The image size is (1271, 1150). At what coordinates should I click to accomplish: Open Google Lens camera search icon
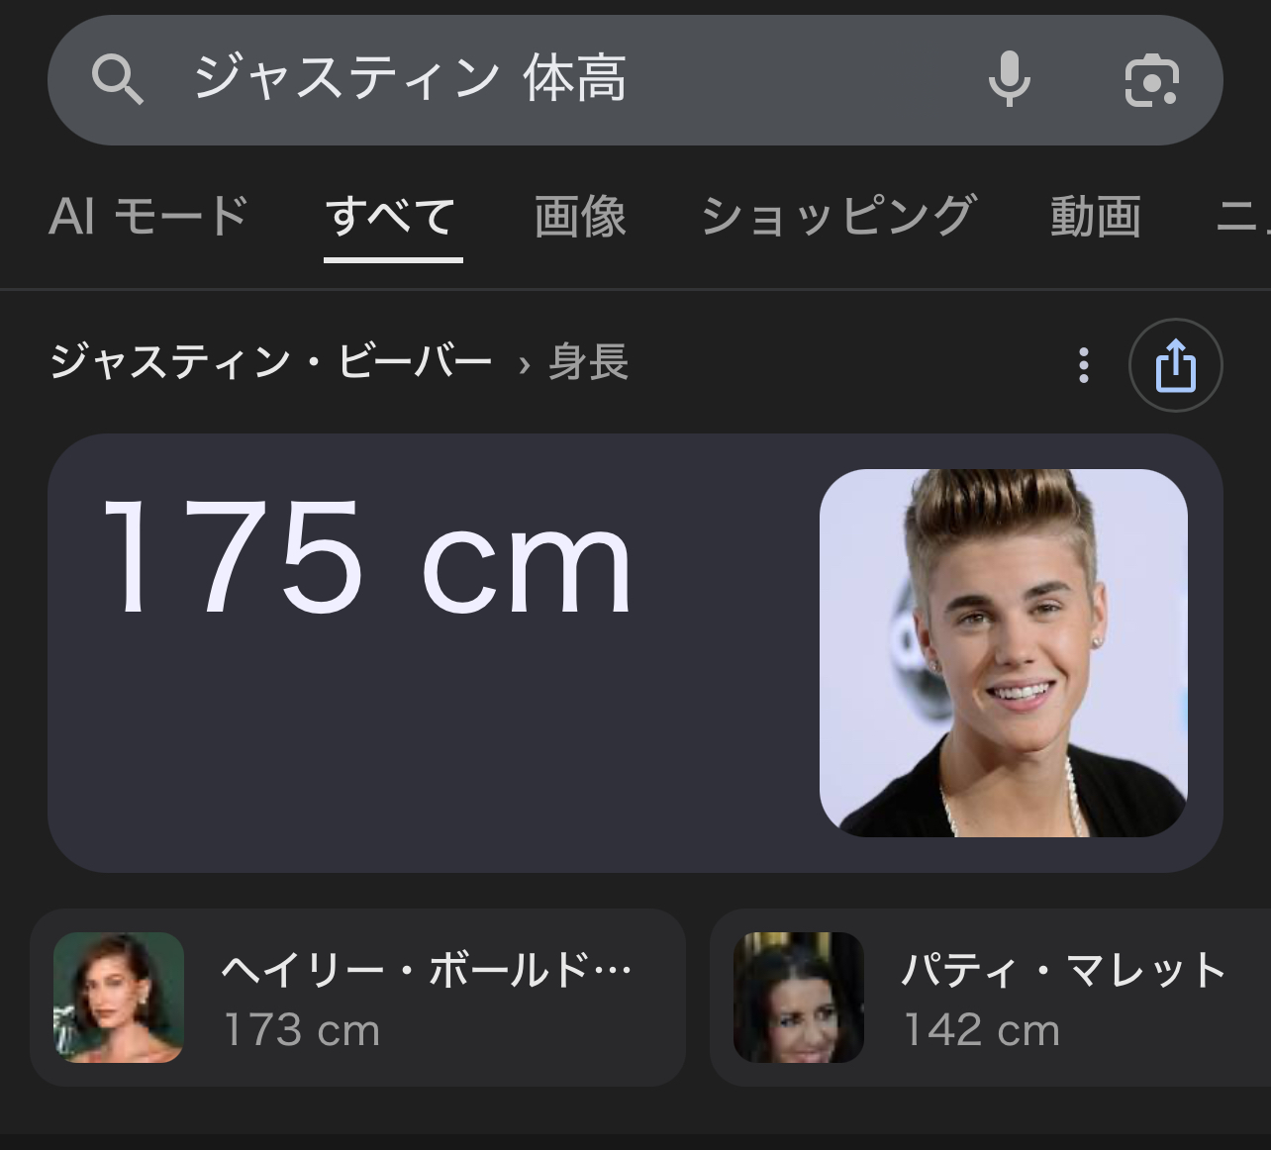pos(1151,80)
